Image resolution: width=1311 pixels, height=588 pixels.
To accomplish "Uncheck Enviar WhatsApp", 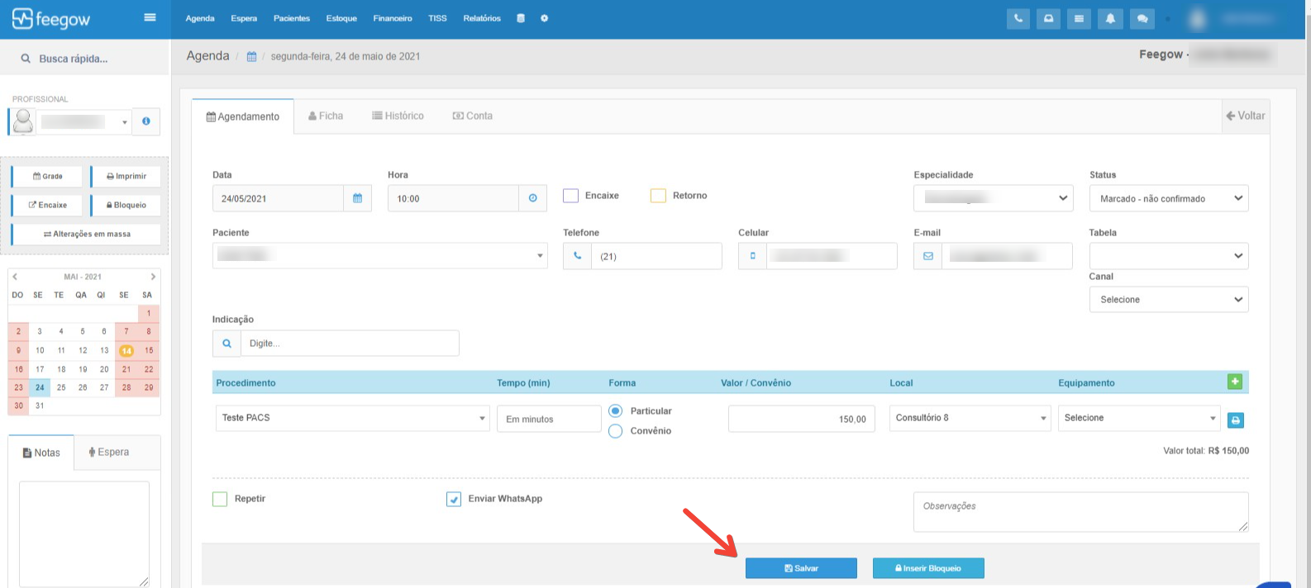I will 454,499.
